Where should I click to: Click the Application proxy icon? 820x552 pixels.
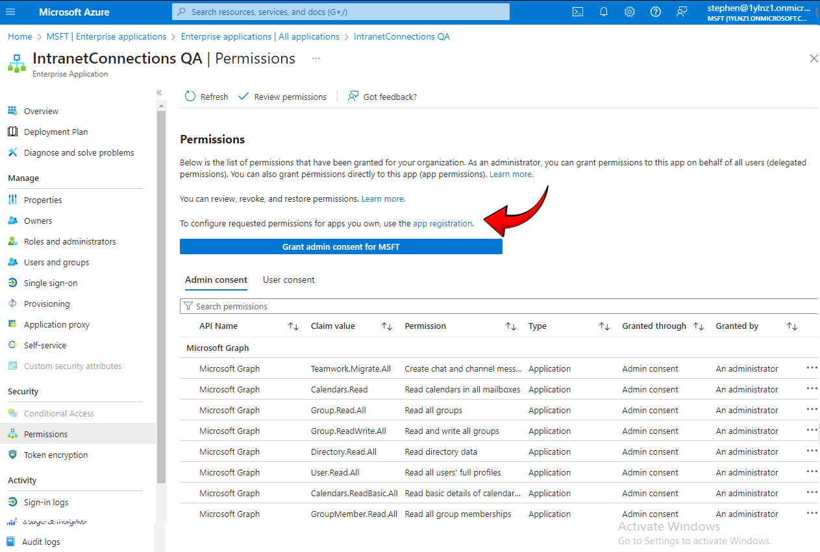[x=12, y=324]
